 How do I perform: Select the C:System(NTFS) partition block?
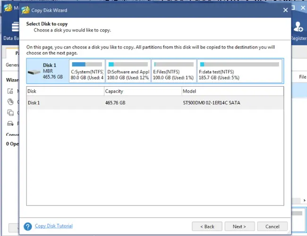(x=87, y=71)
